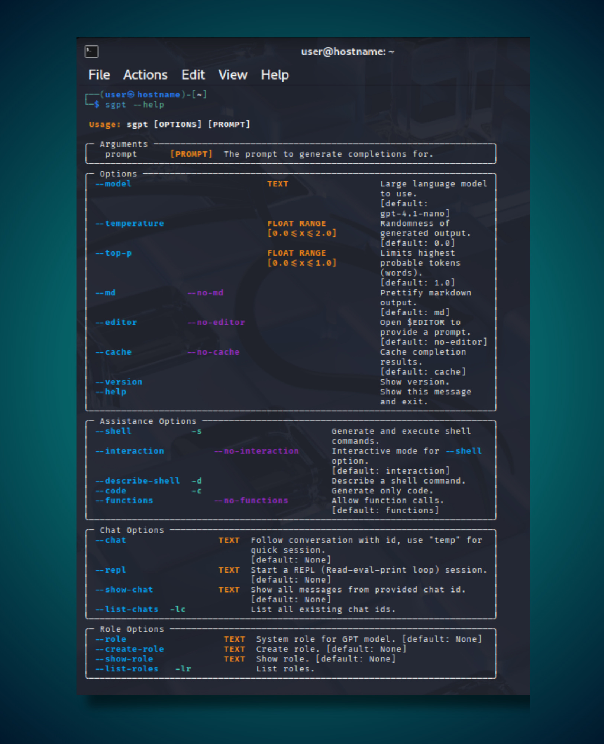This screenshot has height=744, width=604.
Task: Click the orange '[PROMPT]' argument type
Action: tap(191, 154)
